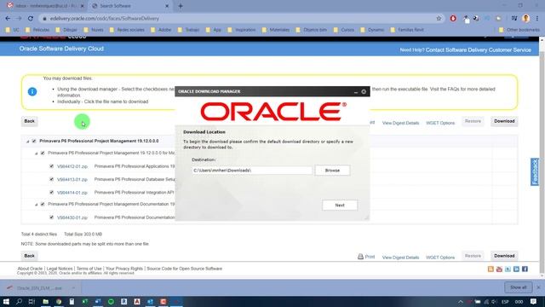
Task: Uncheck the Documentation group checkbox
Action: [43, 205]
